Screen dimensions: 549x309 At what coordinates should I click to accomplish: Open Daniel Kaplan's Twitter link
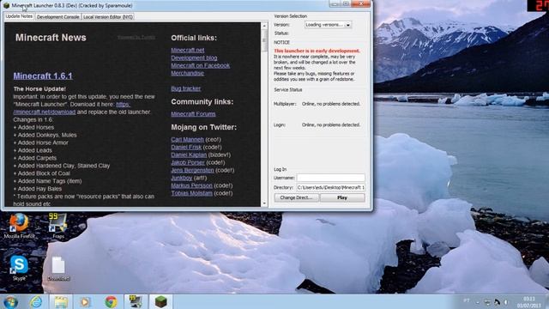click(189, 154)
